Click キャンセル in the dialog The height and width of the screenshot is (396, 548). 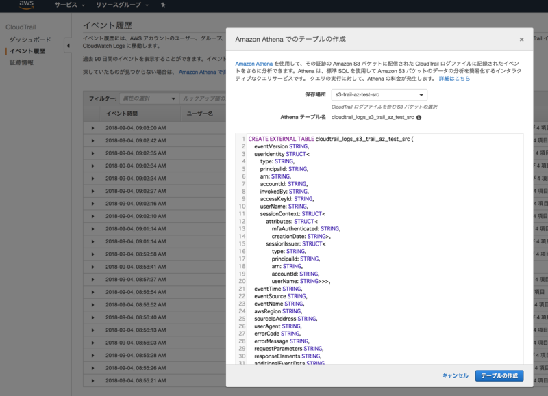455,375
